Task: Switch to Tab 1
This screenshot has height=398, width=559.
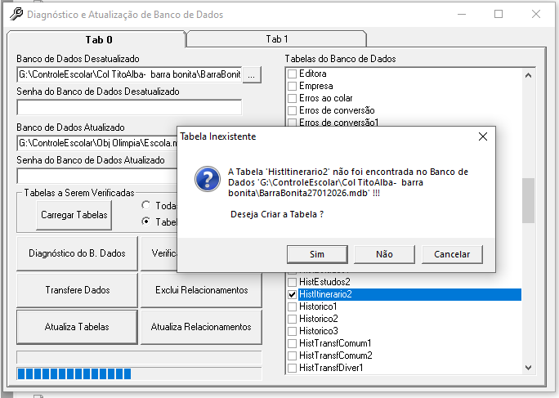Action: point(277,39)
